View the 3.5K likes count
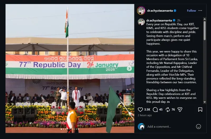The height and width of the screenshot is (139, 211). (x=147, y=109)
